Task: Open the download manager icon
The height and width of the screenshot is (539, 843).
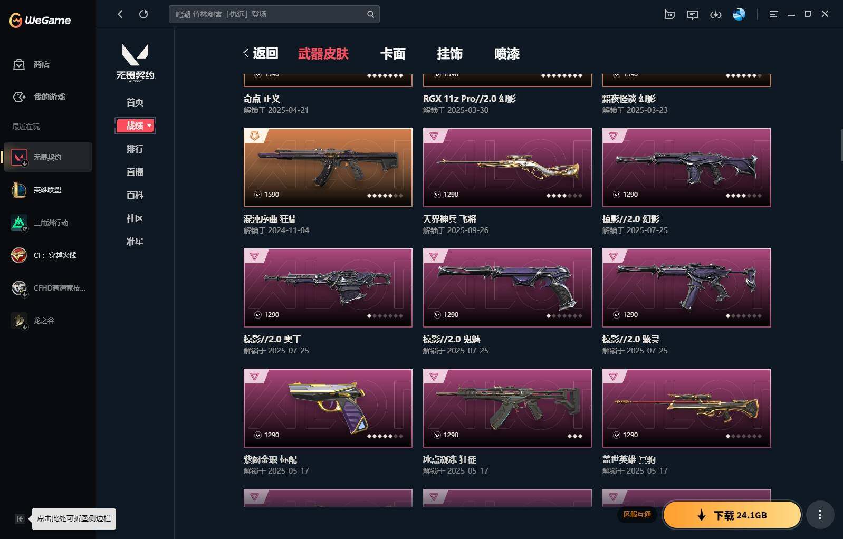Action: pos(716,15)
